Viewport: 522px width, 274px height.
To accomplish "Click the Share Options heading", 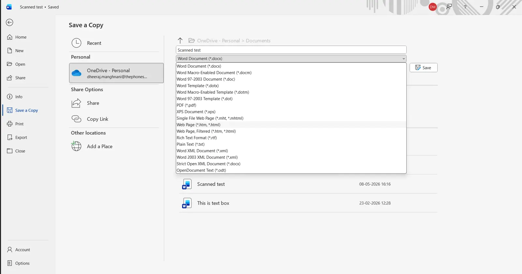I will click(x=87, y=89).
